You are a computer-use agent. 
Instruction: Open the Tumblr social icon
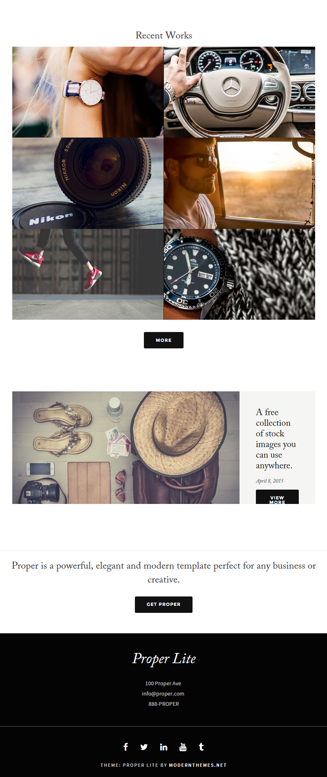pyautogui.click(x=201, y=747)
